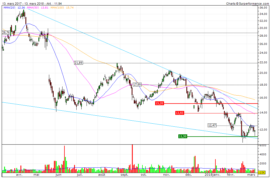Click the 15,74 moving average value
The height and width of the screenshot is (179, 271).
click(70, 8)
